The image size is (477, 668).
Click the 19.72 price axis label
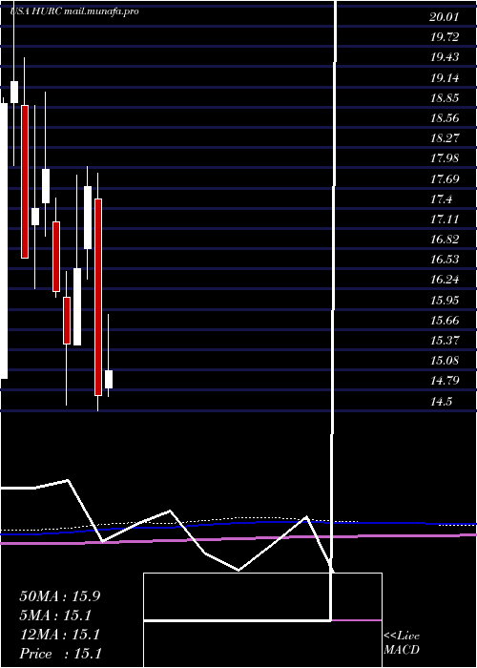point(445,37)
